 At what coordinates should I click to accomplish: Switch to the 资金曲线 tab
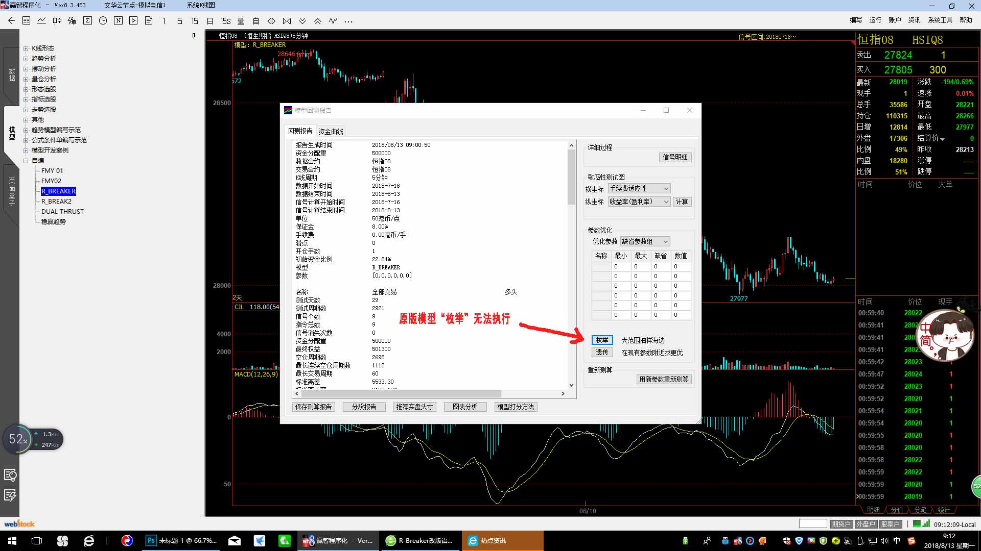331,132
